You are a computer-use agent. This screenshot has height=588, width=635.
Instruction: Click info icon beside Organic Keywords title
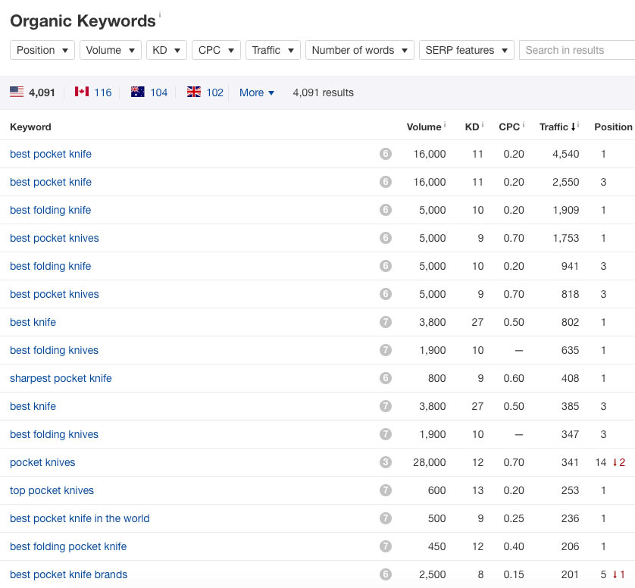pyautogui.click(x=160, y=15)
